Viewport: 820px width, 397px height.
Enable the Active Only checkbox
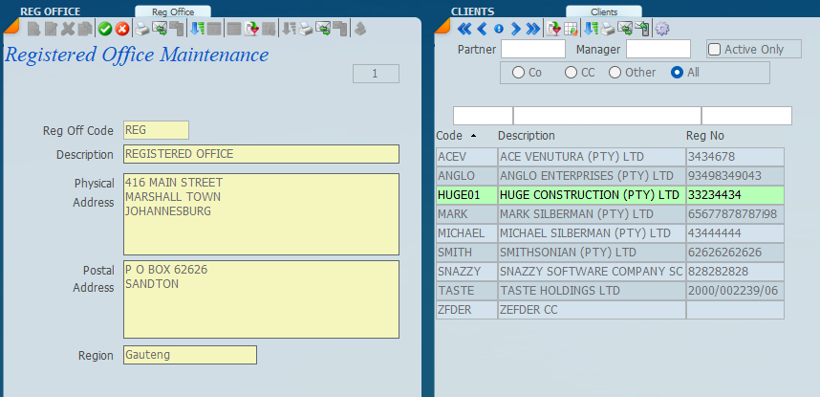(x=715, y=49)
